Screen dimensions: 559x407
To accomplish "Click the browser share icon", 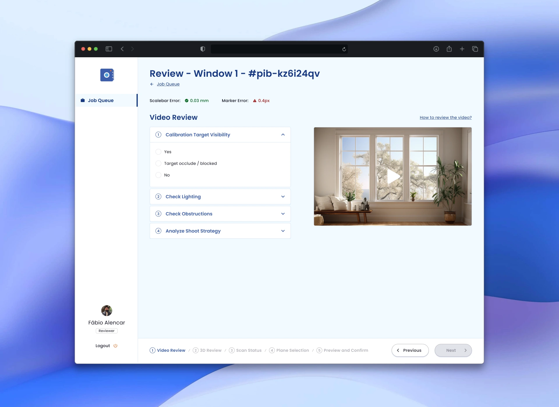I will [x=449, y=49].
